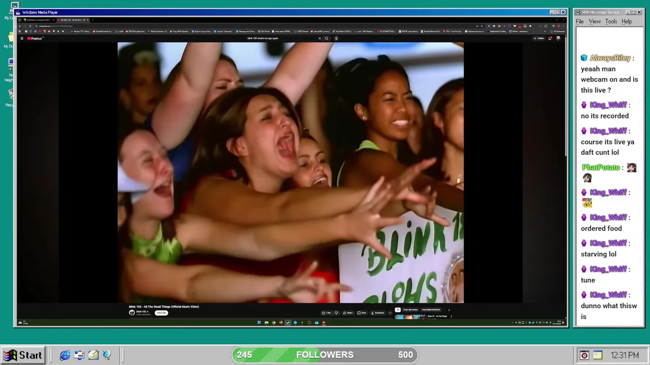Dislike the video with thumbs down

(x=336, y=313)
